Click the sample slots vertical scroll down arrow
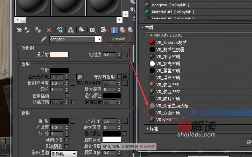Image resolution: width=252 pixels, height=157 pixels. click(x=125, y=14)
